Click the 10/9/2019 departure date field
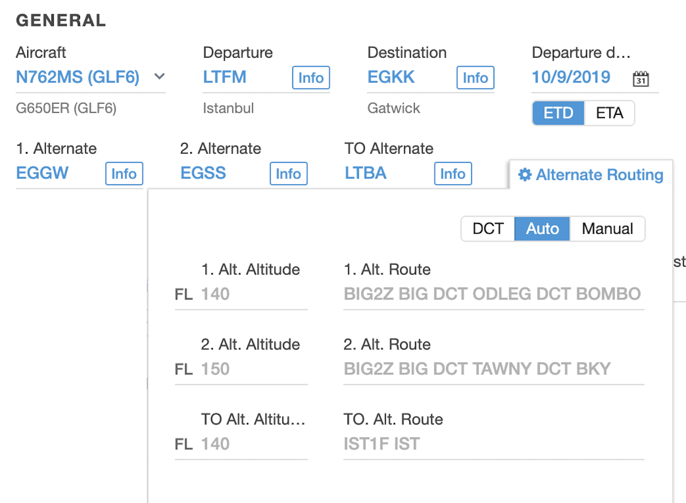The height and width of the screenshot is (503, 686). coord(571,77)
